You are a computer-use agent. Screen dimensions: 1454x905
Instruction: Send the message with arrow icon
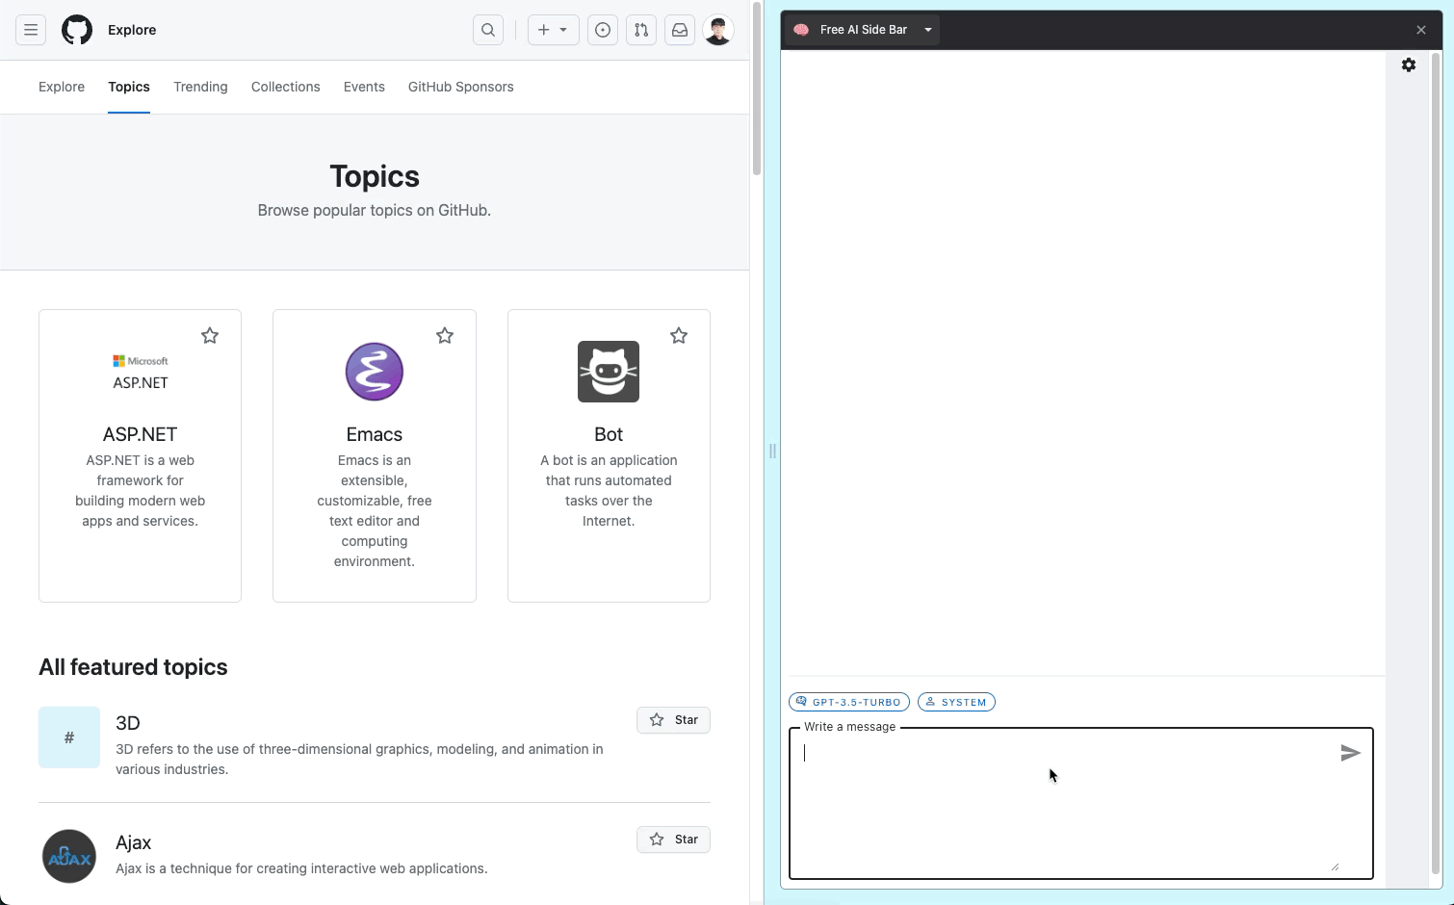[1350, 753]
